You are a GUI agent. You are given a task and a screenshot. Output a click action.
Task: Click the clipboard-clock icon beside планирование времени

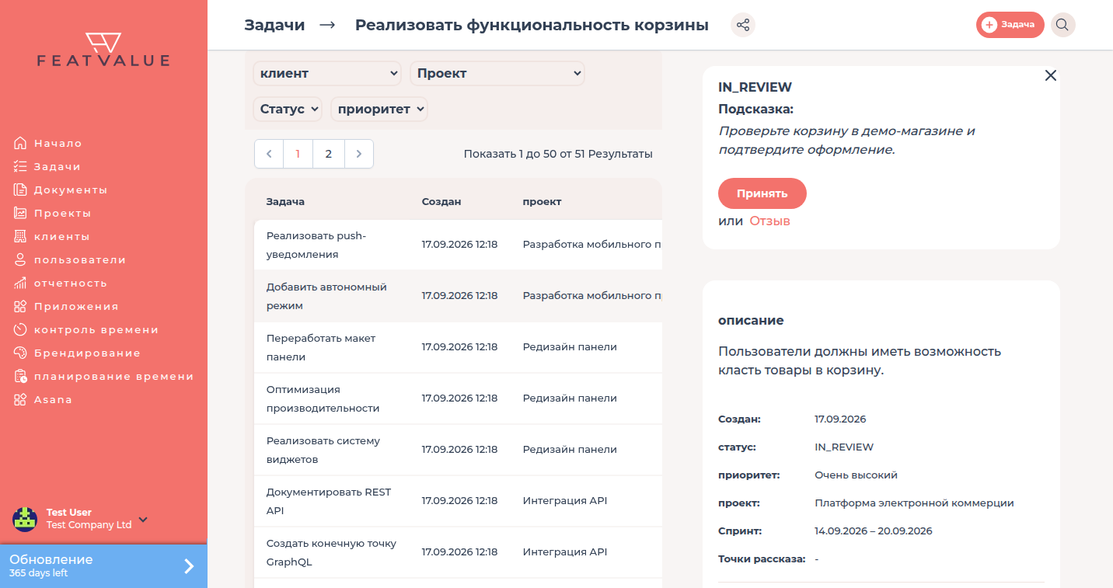pyautogui.click(x=20, y=376)
